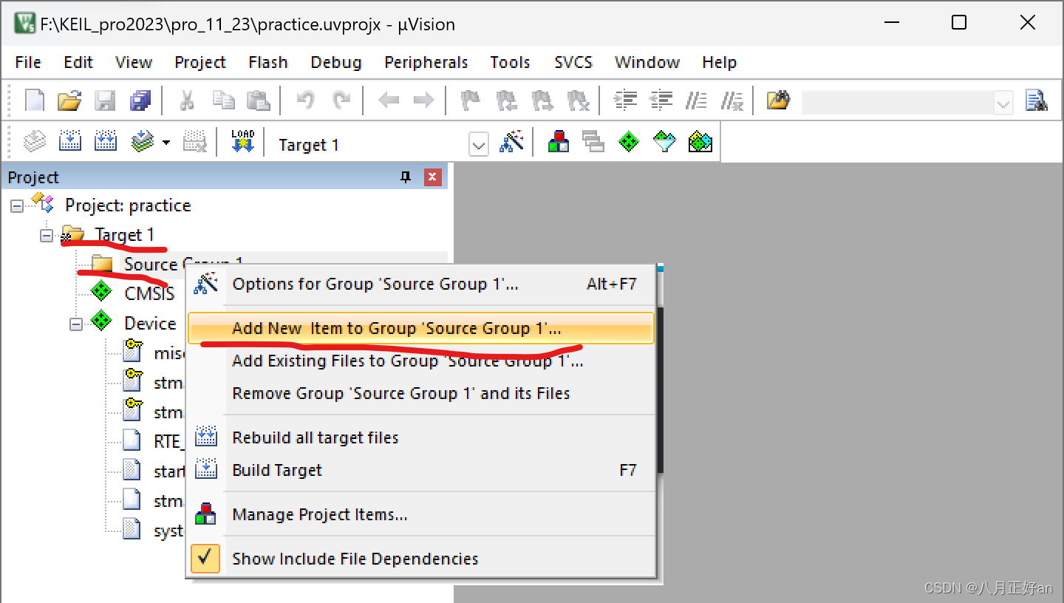The width and height of the screenshot is (1064, 603).
Task: Open the Batch Build dropdown arrow
Action: [x=166, y=142]
